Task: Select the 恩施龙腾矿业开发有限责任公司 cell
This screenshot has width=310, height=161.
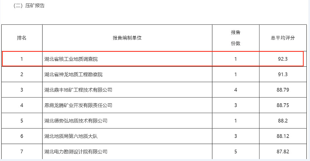Action: 78,105
